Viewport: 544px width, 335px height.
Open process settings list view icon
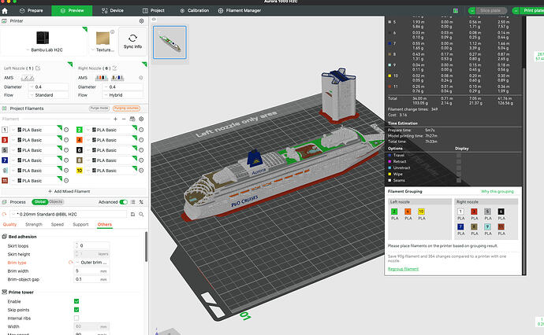(x=133, y=202)
